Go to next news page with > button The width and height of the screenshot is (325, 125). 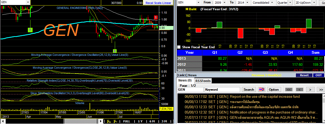[310, 90]
